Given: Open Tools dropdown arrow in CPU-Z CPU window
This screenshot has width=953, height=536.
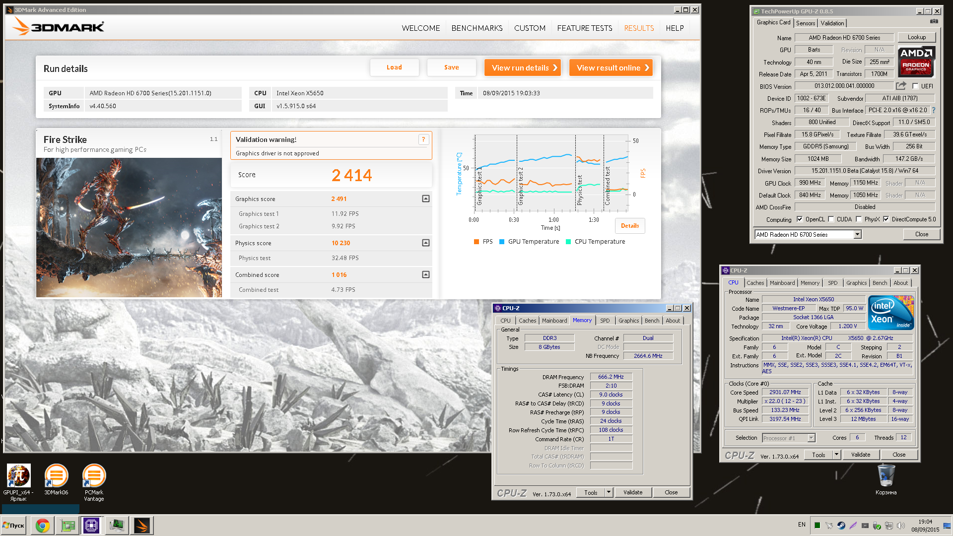Looking at the screenshot, I should (836, 455).
